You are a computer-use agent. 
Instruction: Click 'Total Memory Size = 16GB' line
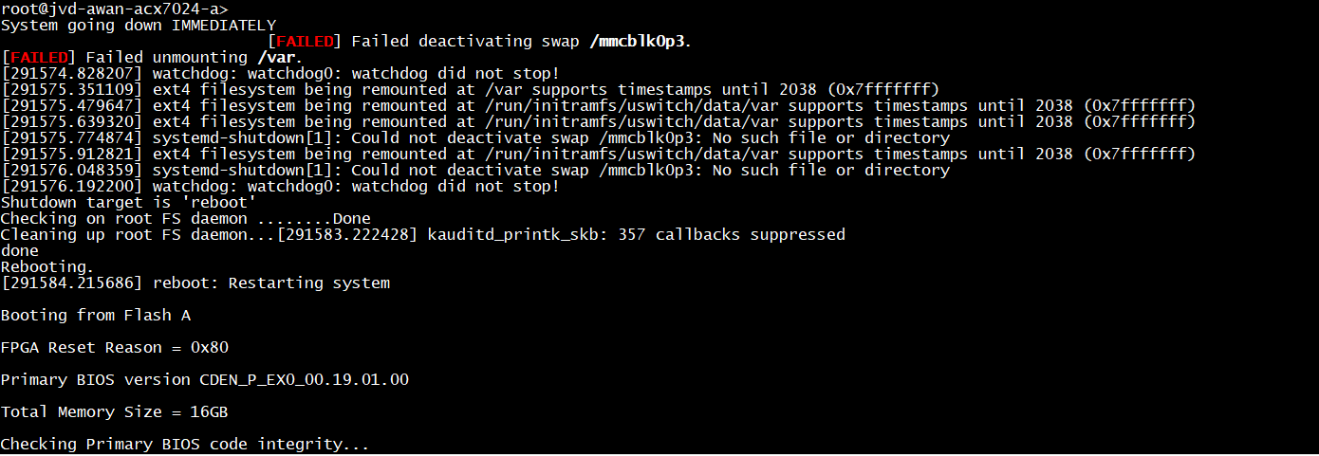click(114, 411)
